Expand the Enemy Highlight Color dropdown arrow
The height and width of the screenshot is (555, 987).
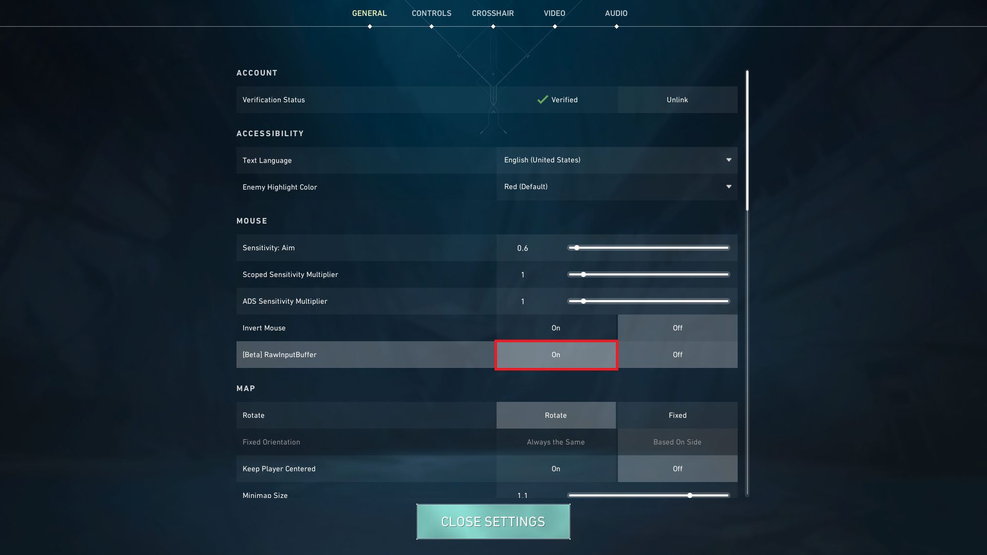point(728,187)
